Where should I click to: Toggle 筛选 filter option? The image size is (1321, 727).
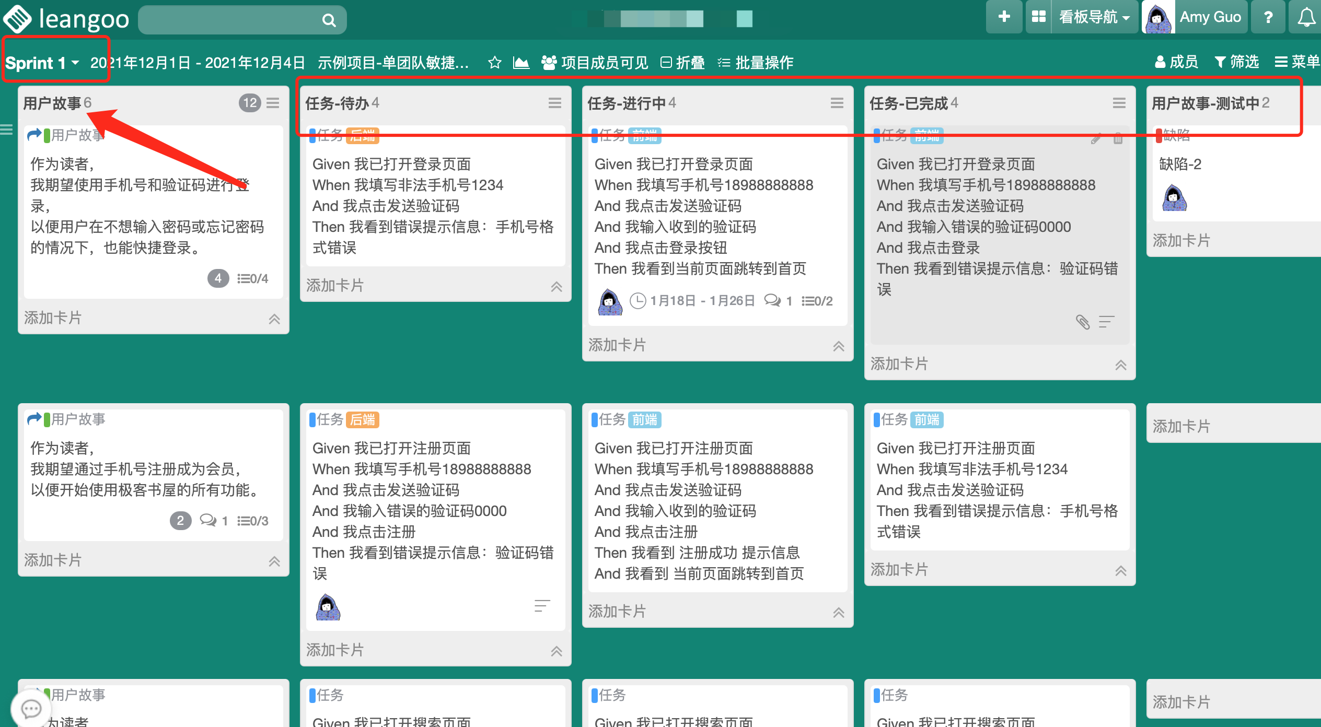pos(1236,62)
